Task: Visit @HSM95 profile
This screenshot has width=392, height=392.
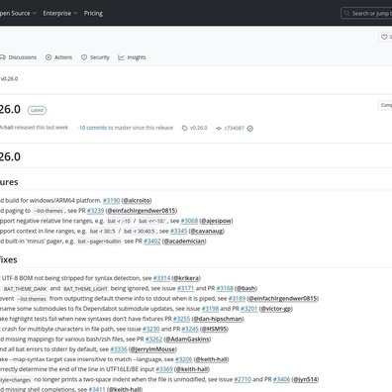Action: click(215, 329)
